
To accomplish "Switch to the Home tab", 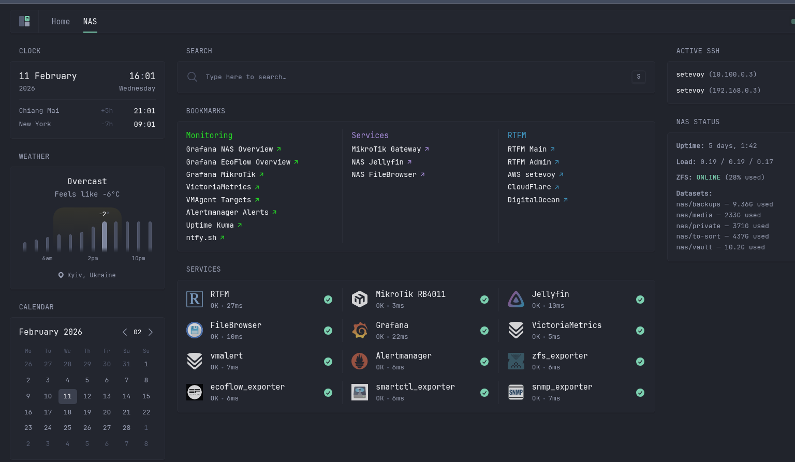I will (x=61, y=21).
